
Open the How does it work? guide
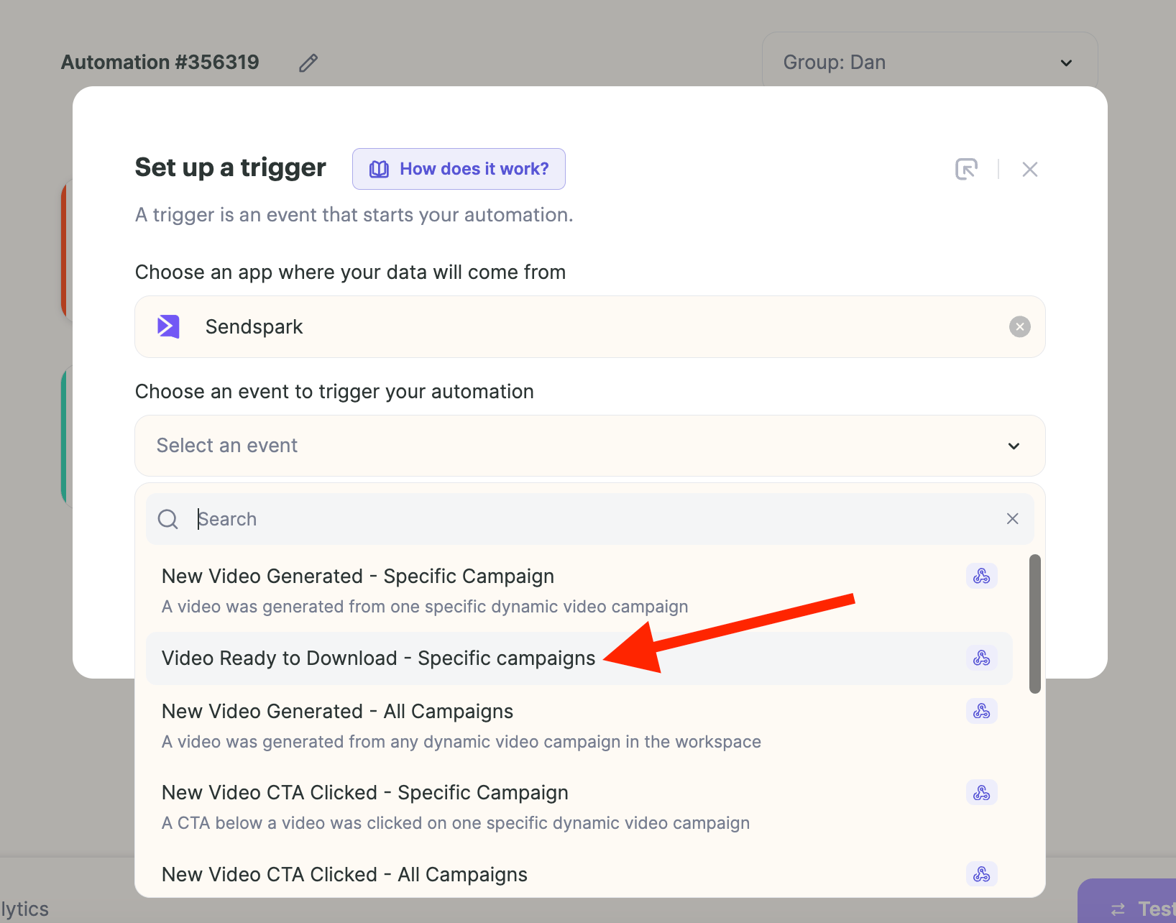point(459,169)
